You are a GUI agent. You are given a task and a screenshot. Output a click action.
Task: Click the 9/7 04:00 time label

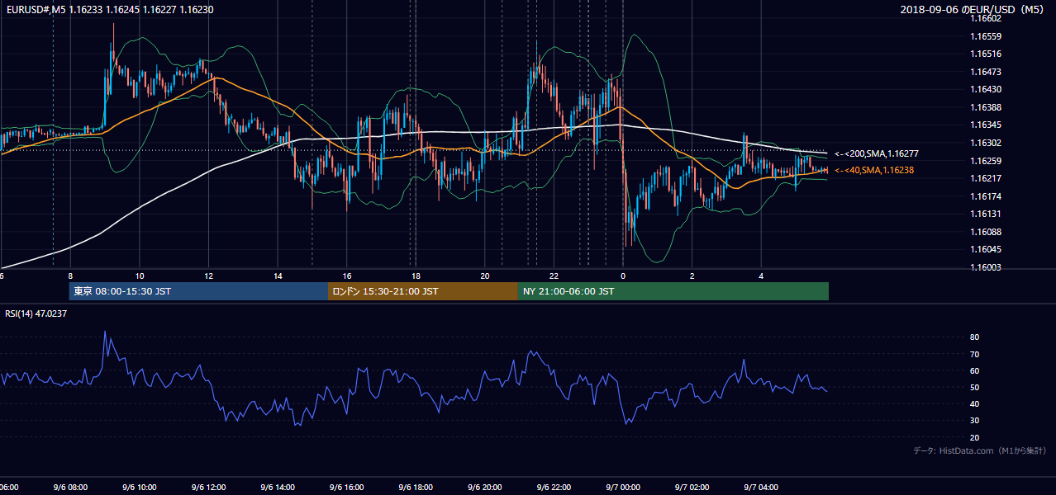tap(761, 488)
